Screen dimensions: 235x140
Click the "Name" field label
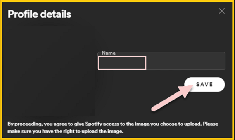pyautogui.click(x=109, y=53)
